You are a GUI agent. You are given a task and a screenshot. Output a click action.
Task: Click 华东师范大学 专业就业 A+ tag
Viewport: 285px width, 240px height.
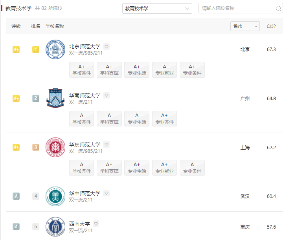tap(164, 168)
